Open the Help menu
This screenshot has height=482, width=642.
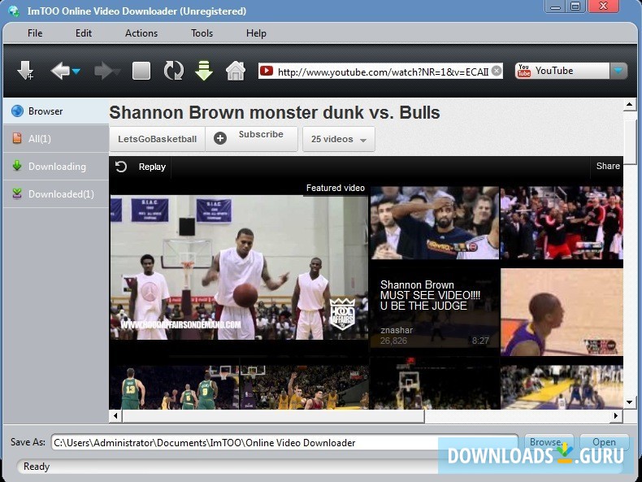click(x=256, y=33)
